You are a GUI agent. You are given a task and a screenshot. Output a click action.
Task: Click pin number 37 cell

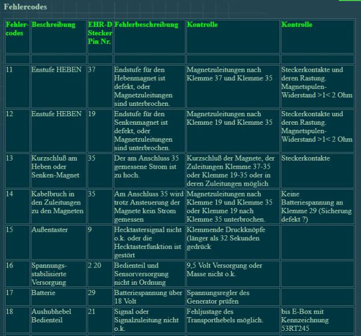tap(92, 70)
